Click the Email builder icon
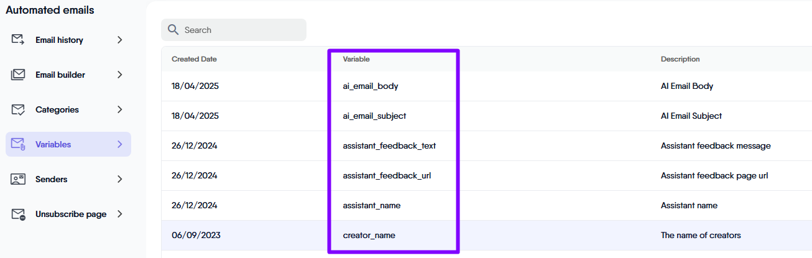 (18, 75)
